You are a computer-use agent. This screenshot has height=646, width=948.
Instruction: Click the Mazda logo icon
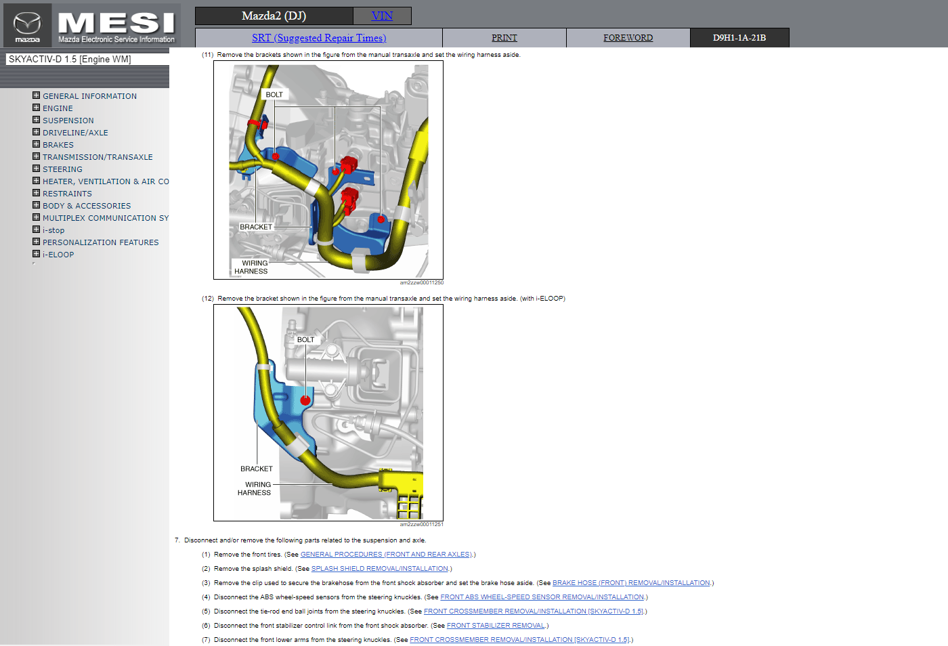coord(27,25)
